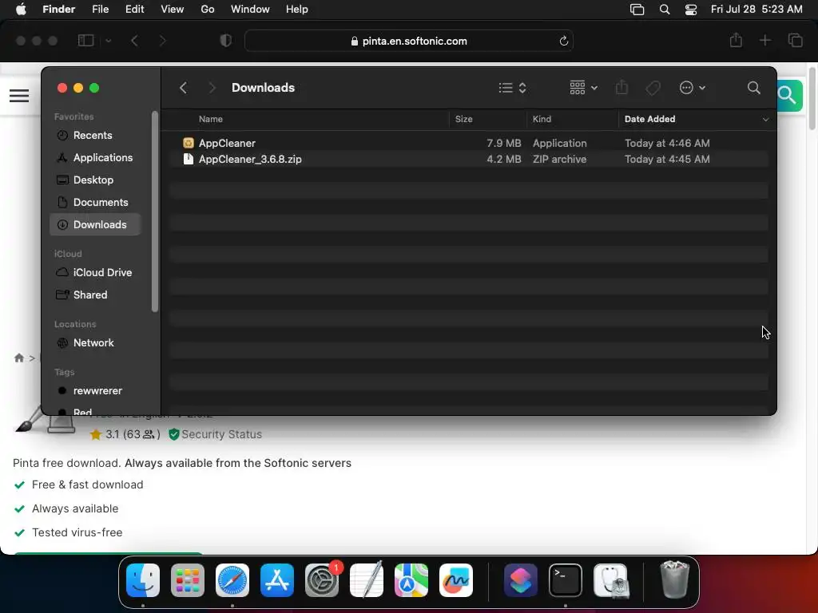The image size is (818, 613).
Task: Click Stage Manager menu bar icon
Action: point(637,9)
